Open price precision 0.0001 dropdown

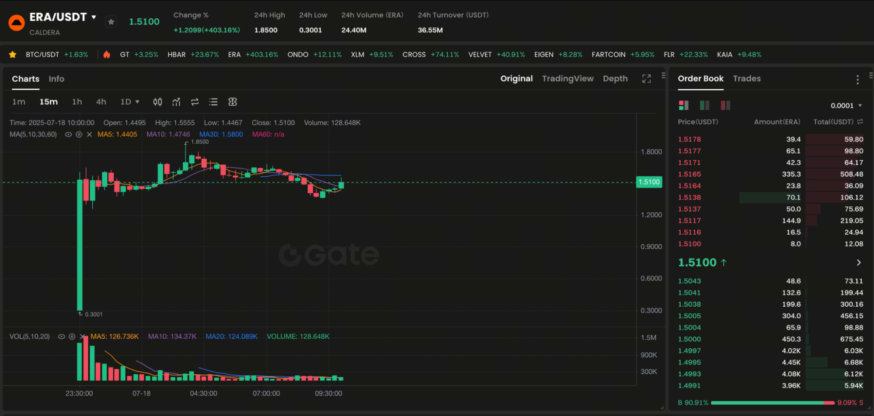[x=846, y=106]
